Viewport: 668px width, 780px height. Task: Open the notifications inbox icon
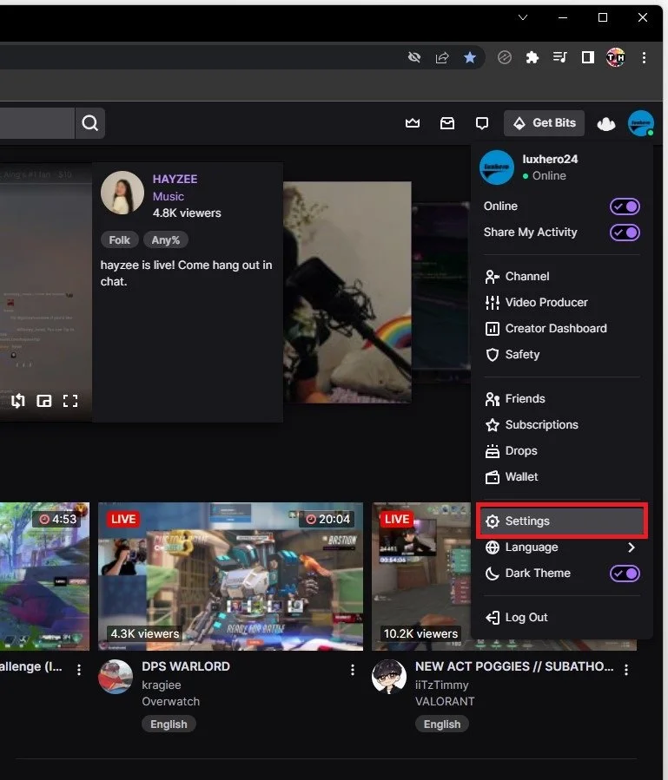click(447, 123)
